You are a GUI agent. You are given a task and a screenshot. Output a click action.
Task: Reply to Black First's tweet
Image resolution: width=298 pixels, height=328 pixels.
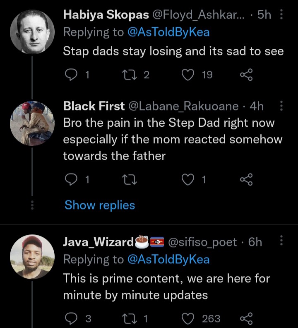click(71, 180)
